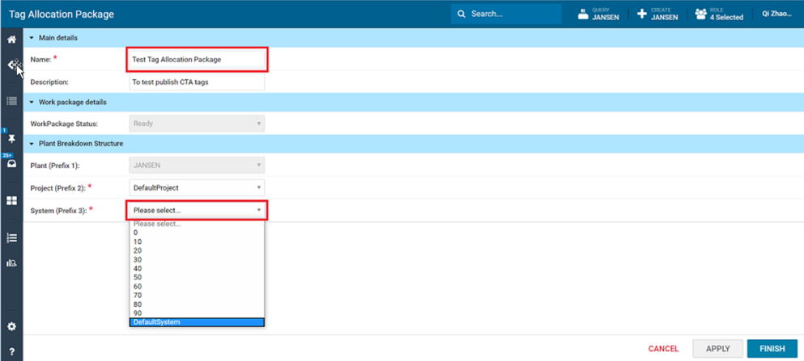
Task: Open the list view sidebar icon
Action: pos(11,101)
